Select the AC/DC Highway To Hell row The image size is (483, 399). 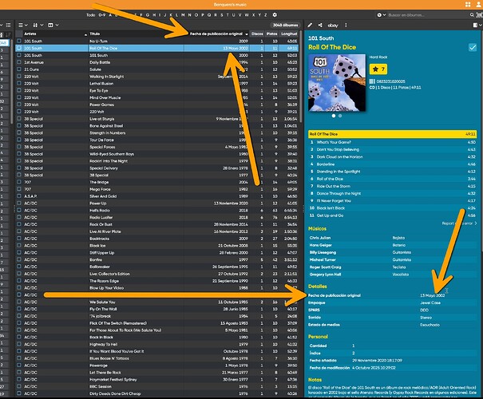pos(156,344)
